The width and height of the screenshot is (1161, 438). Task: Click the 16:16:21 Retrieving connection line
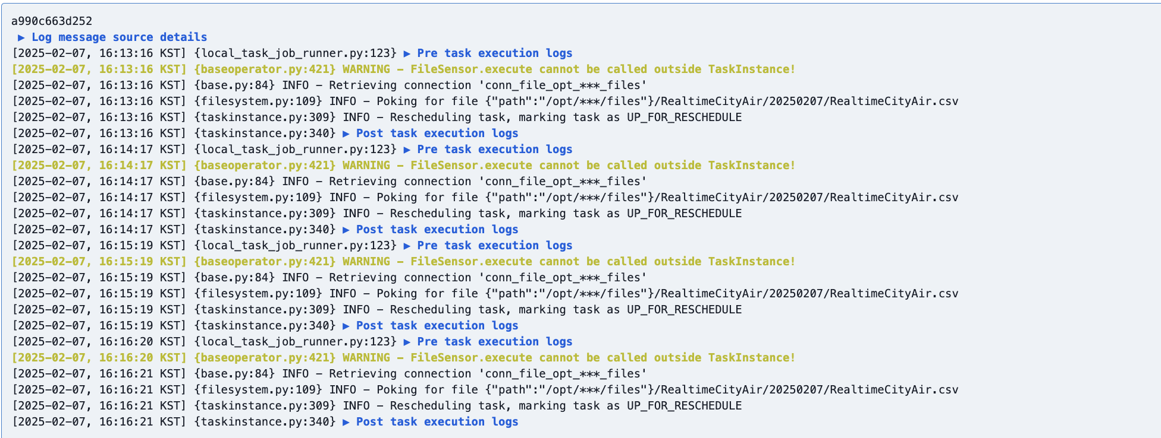point(330,374)
